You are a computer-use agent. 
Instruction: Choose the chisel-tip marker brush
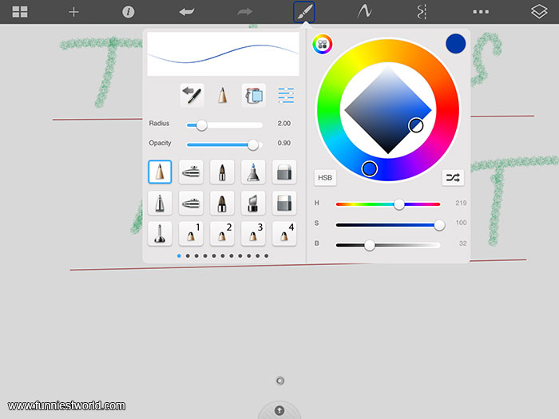click(x=253, y=203)
